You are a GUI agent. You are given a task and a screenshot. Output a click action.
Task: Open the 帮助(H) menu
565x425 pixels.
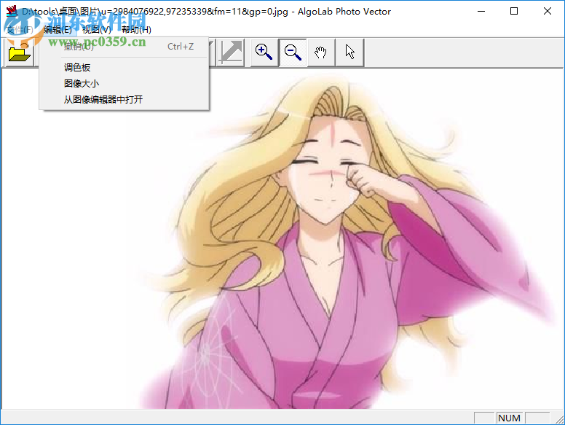pos(136,30)
